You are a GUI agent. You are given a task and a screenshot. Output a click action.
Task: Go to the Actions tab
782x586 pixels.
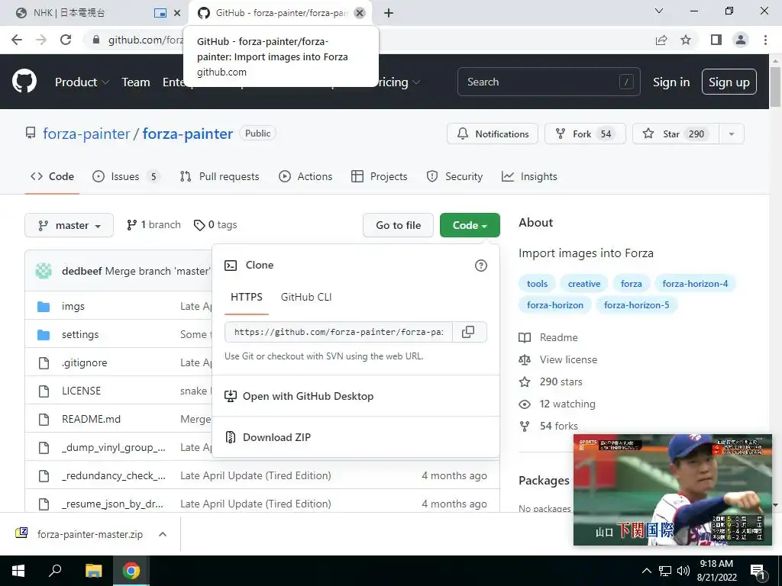tap(305, 176)
